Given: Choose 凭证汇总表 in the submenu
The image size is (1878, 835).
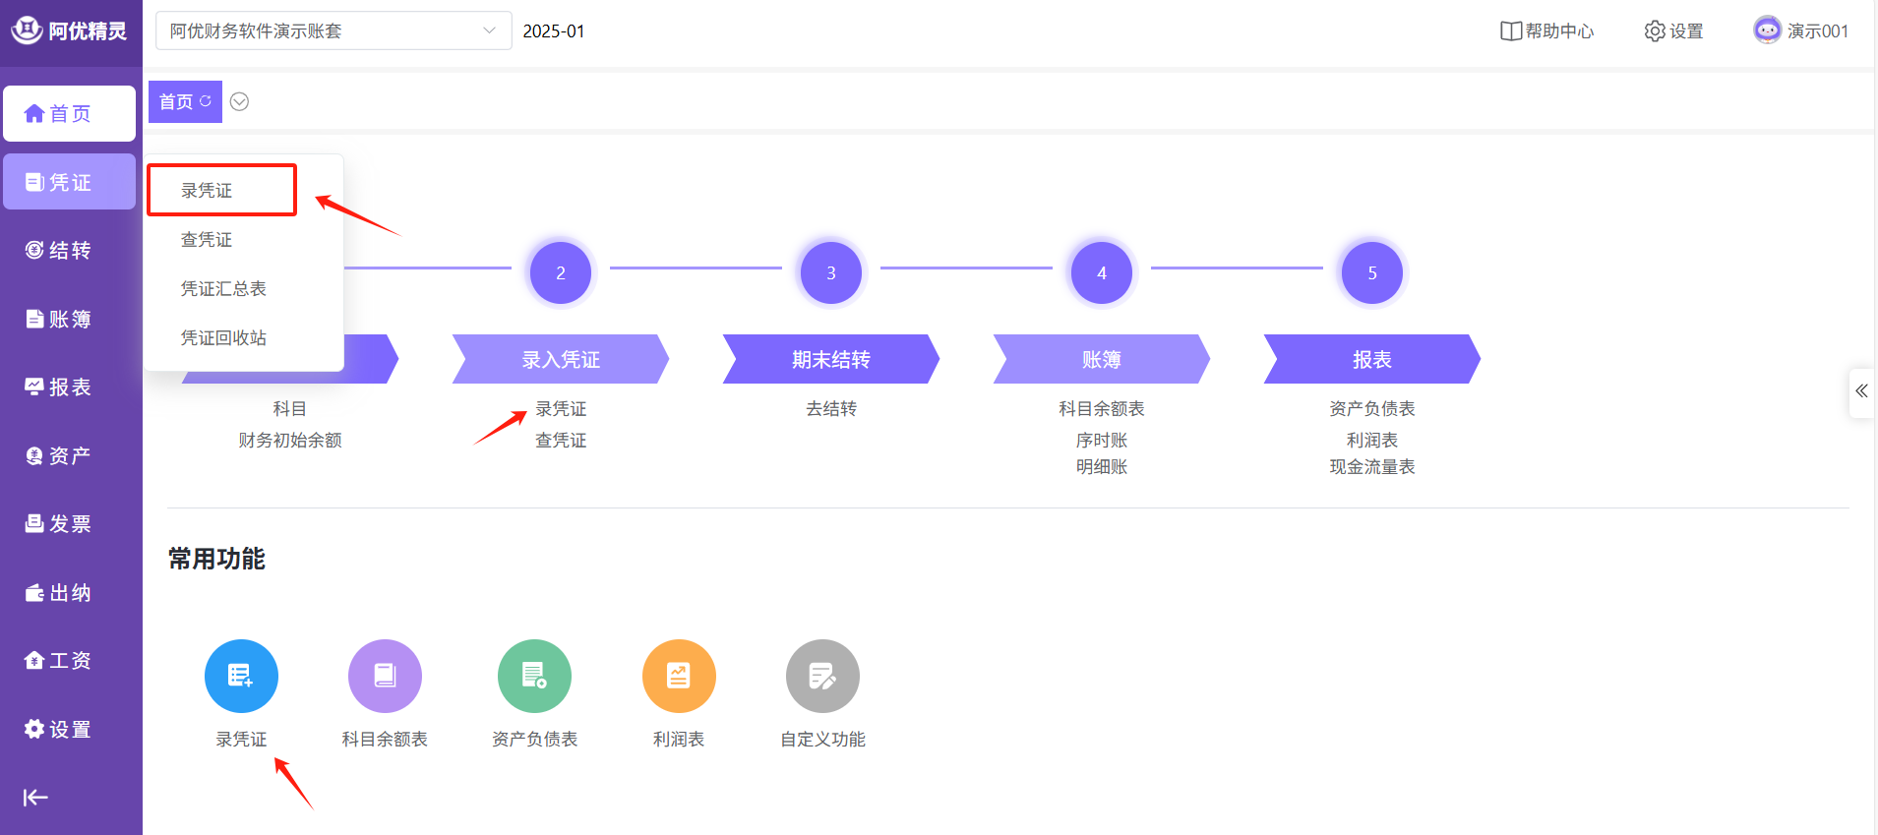Looking at the screenshot, I should coord(223,289).
